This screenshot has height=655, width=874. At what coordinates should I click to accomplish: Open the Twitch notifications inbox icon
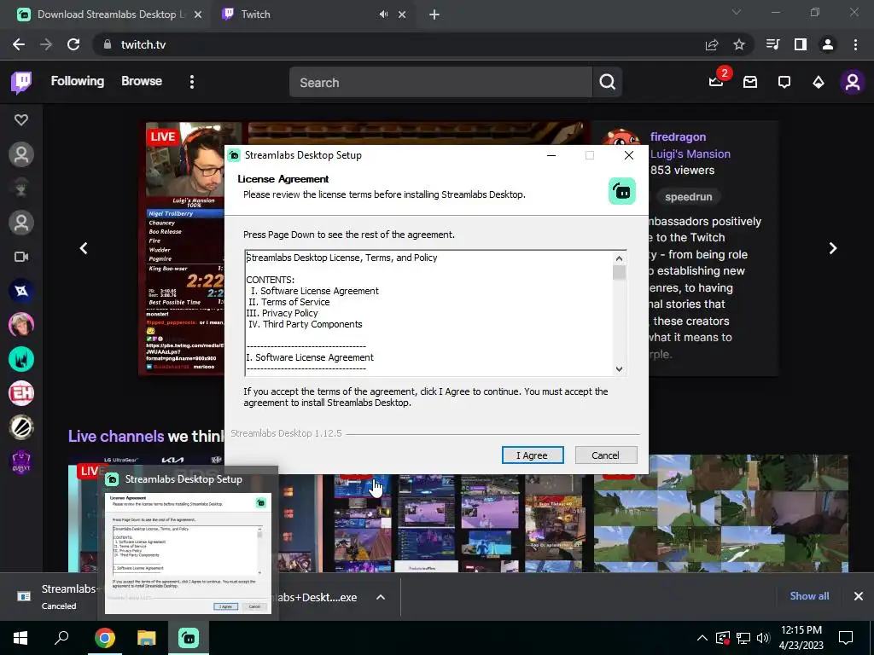[716, 82]
